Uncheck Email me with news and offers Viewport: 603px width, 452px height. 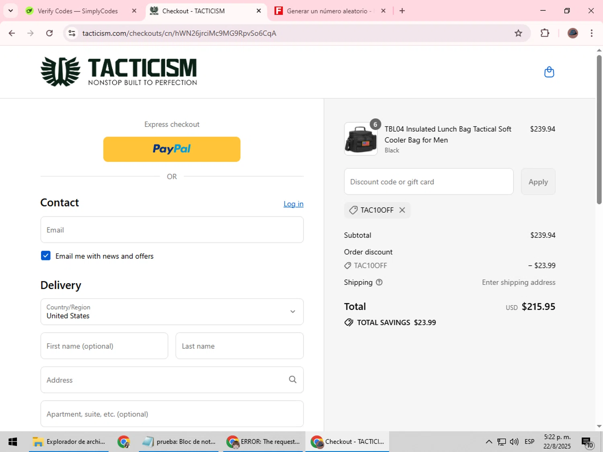(46, 256)
